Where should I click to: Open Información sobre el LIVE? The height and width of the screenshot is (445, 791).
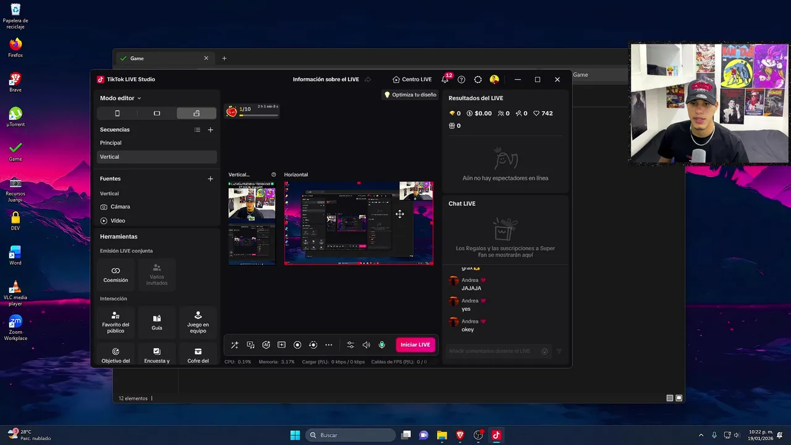(x=326, y=80)
